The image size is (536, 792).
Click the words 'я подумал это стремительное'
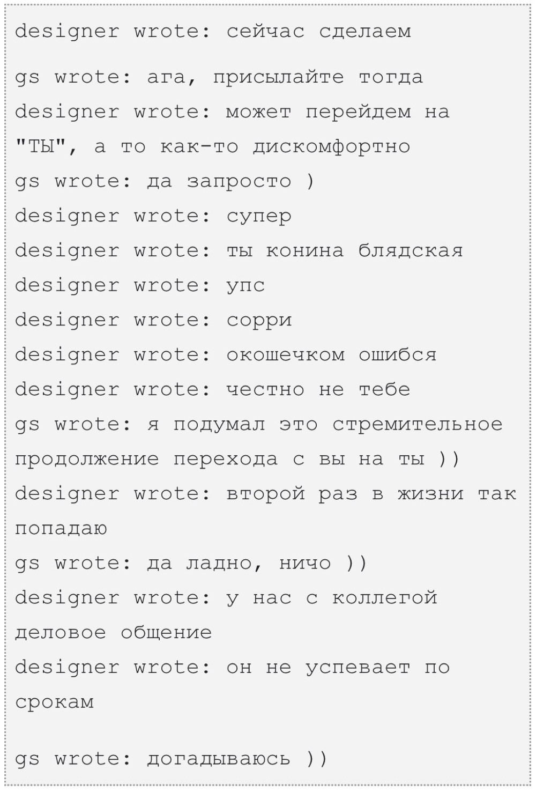tap(325, 425)
